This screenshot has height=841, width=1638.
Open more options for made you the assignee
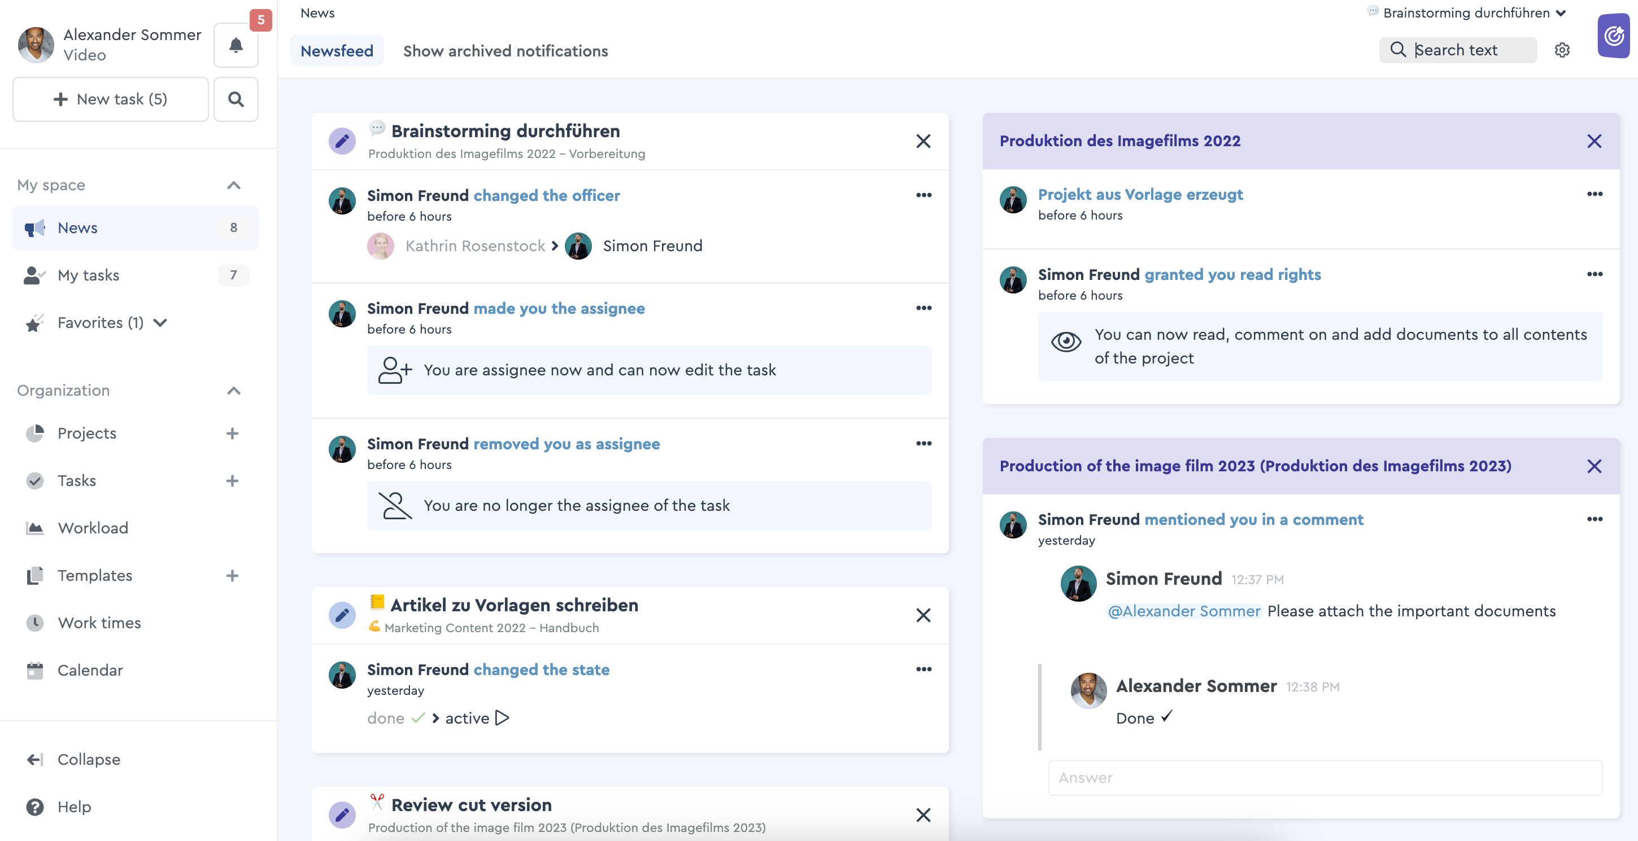924,308
